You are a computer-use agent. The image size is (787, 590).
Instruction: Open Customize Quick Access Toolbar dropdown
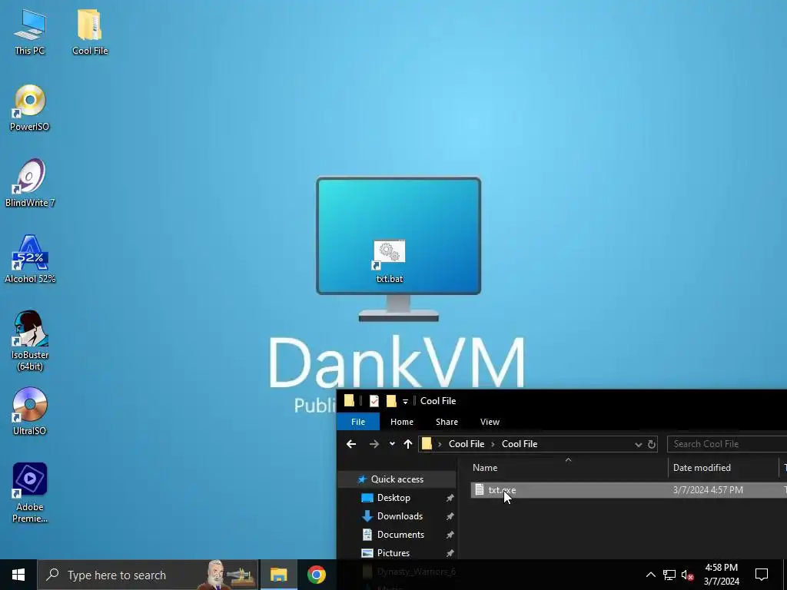click(x=406, y=401)
